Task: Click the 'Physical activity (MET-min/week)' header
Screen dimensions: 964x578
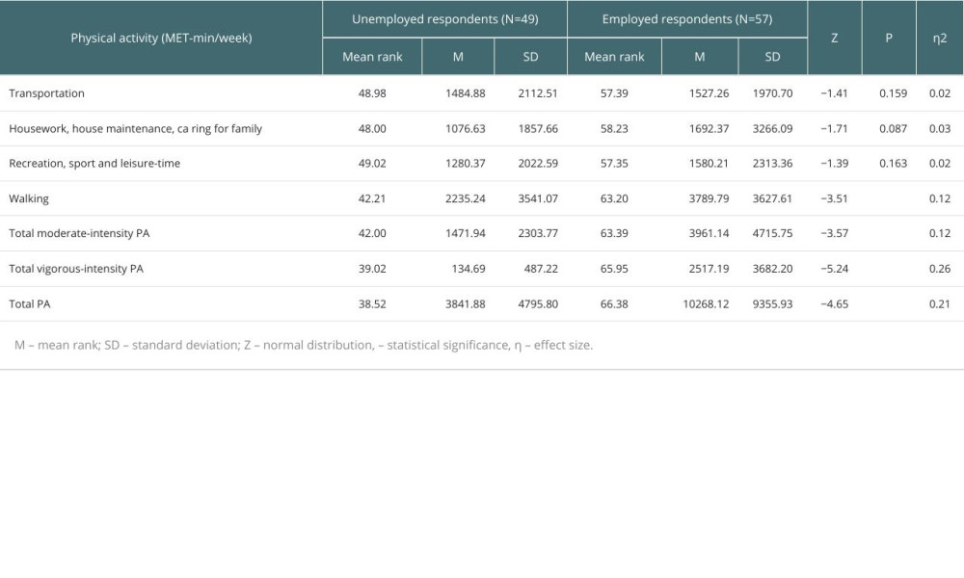Action: click(x=161, y=39)
